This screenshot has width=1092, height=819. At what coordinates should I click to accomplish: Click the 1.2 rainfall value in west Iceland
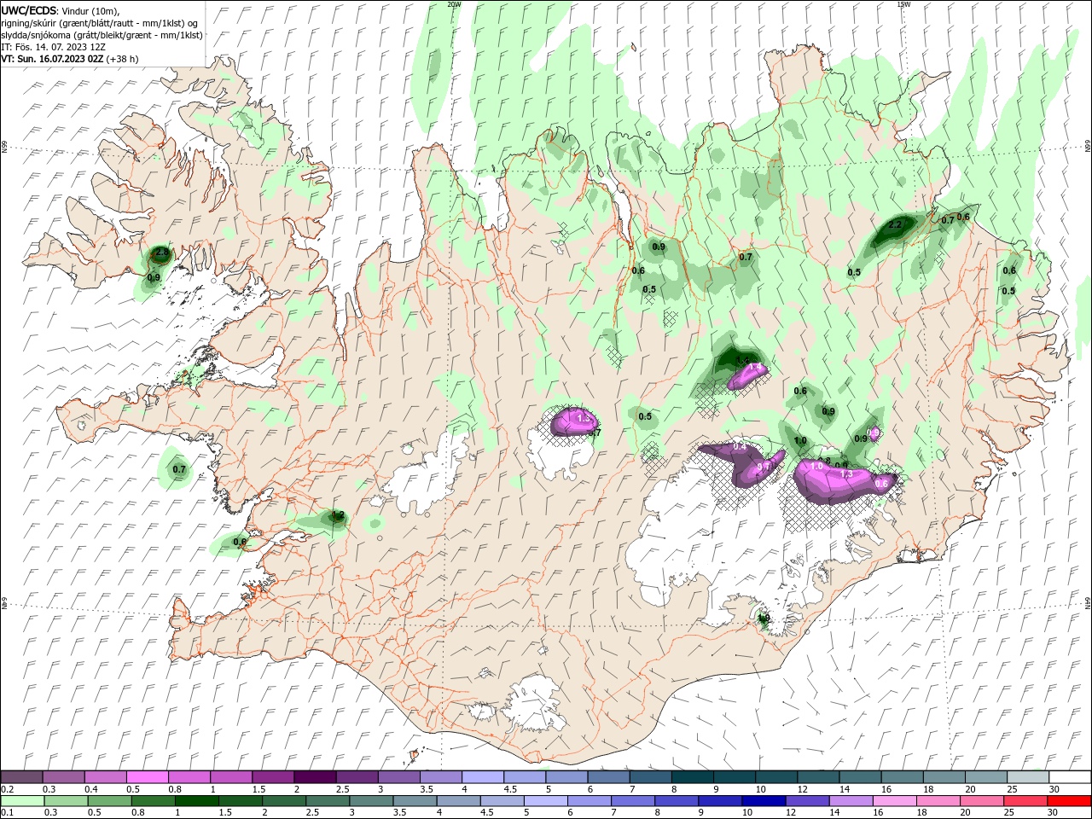click(x=338, y=515)
